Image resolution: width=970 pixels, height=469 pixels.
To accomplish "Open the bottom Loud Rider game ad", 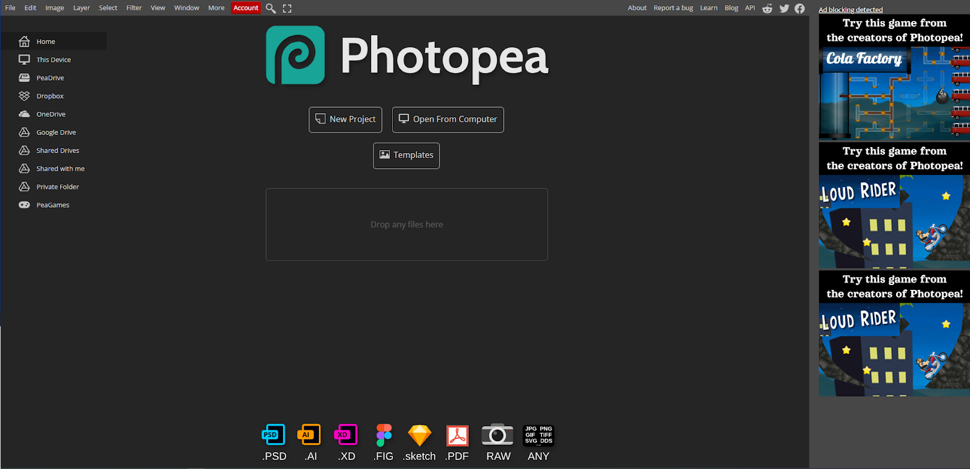I will pos(894,333).
